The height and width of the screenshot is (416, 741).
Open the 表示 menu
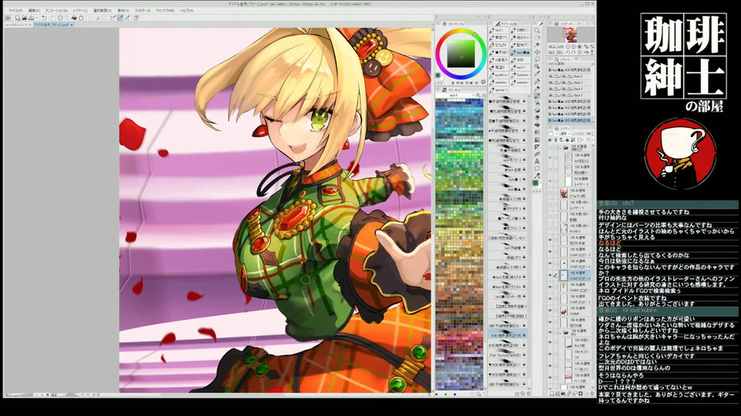(123, 10)
